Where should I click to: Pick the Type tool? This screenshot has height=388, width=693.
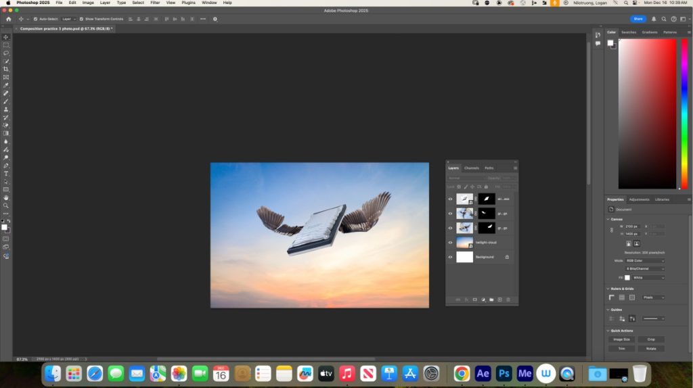6,174
